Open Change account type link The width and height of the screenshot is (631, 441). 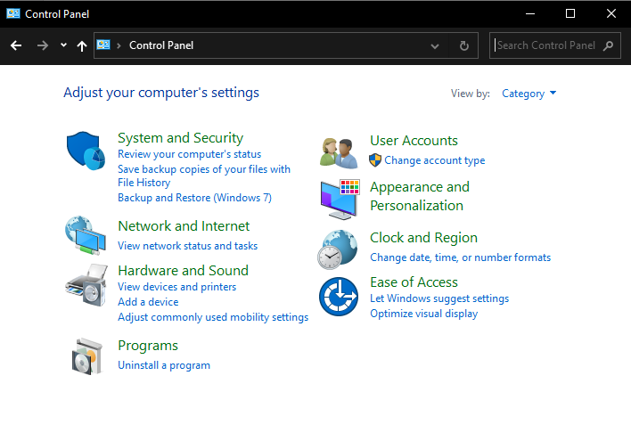434,160
